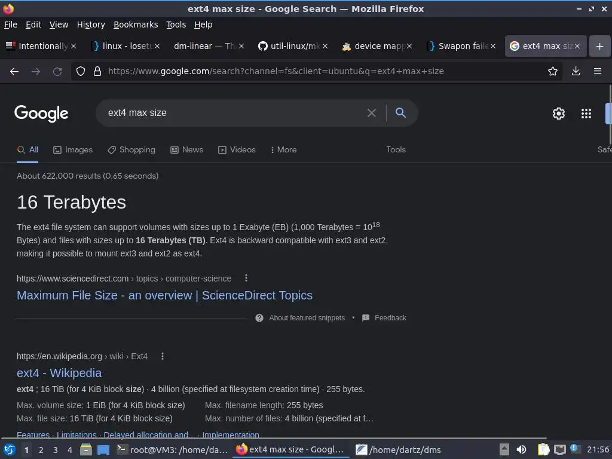Clear the Google search box
This screenshot has width=612, height=459.
click(x=372, y=113)
